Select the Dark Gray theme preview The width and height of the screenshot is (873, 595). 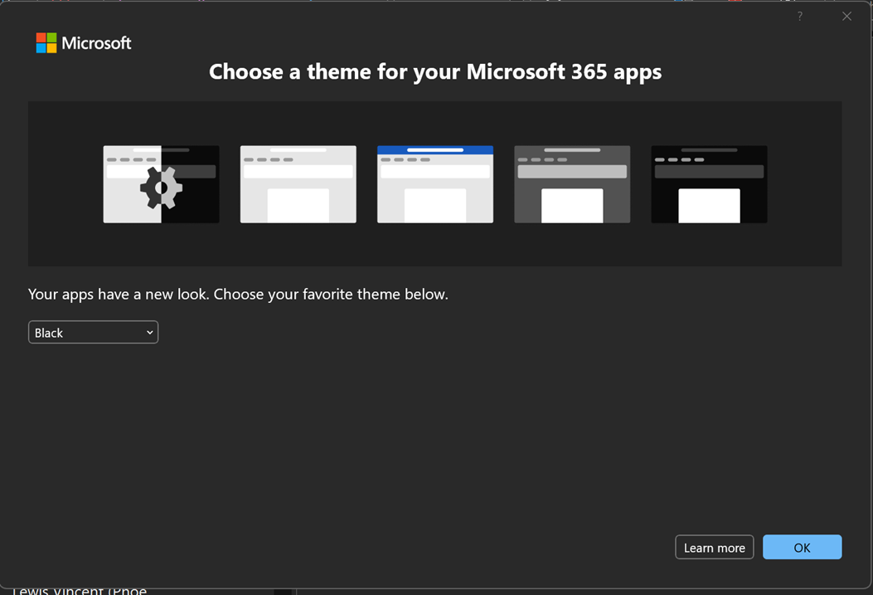point(572,183)
